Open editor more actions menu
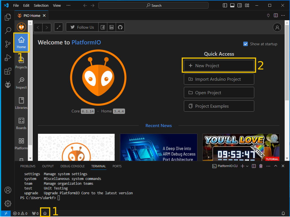Image resolution: width=290 pixels, height=217 pixels. (x=283, y=15)
